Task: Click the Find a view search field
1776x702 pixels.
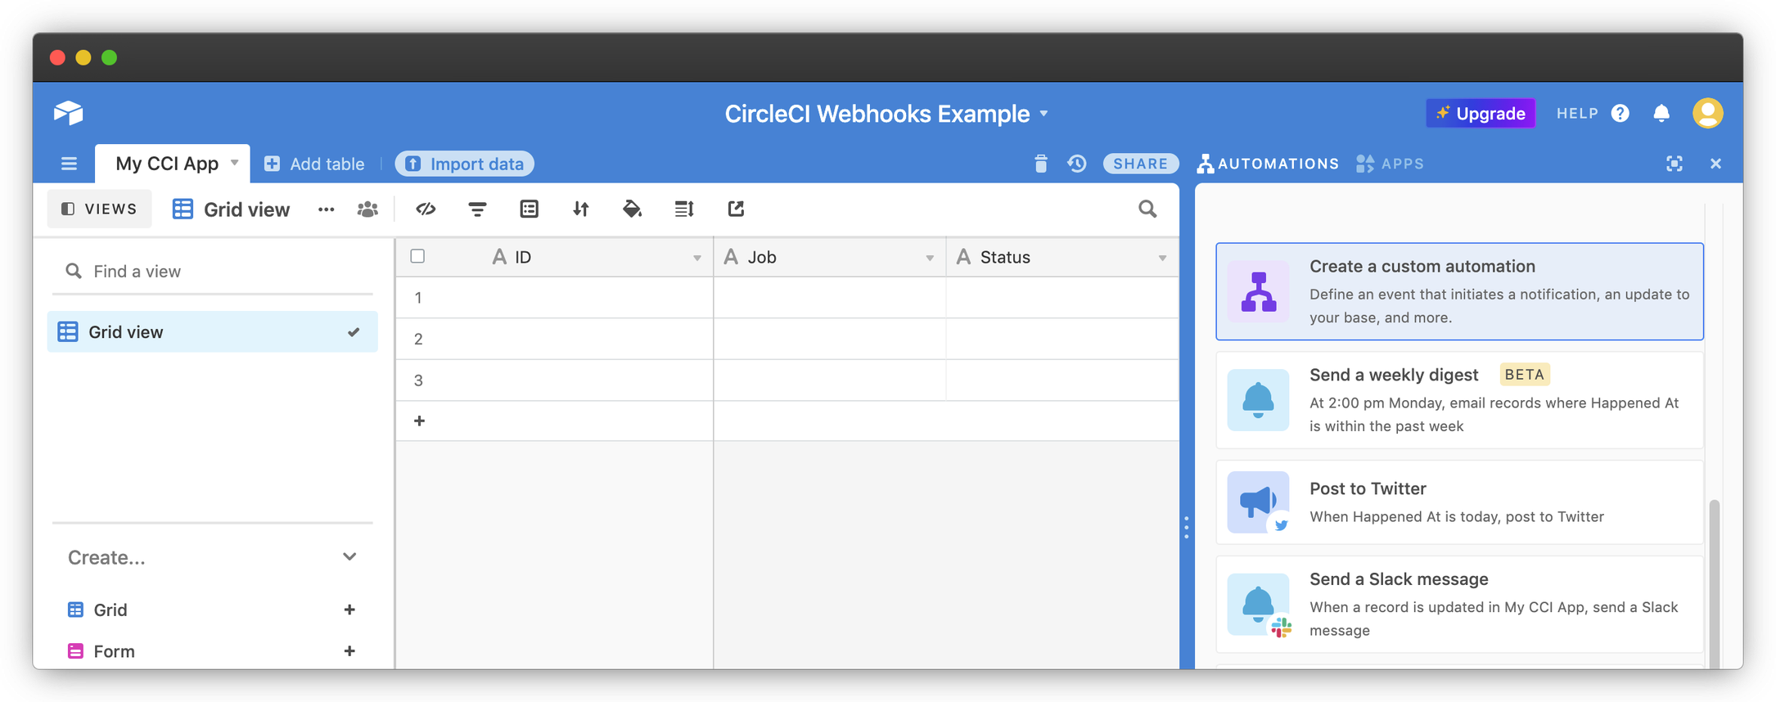Action: coord(212,271)
